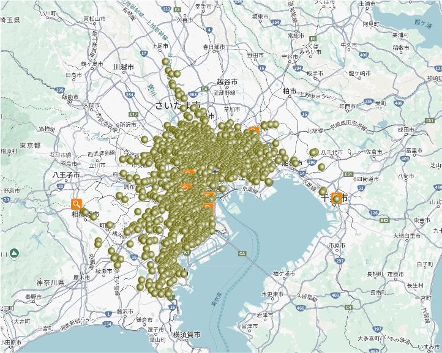Click the 横須賀市 city label

(x=187, y=335)
